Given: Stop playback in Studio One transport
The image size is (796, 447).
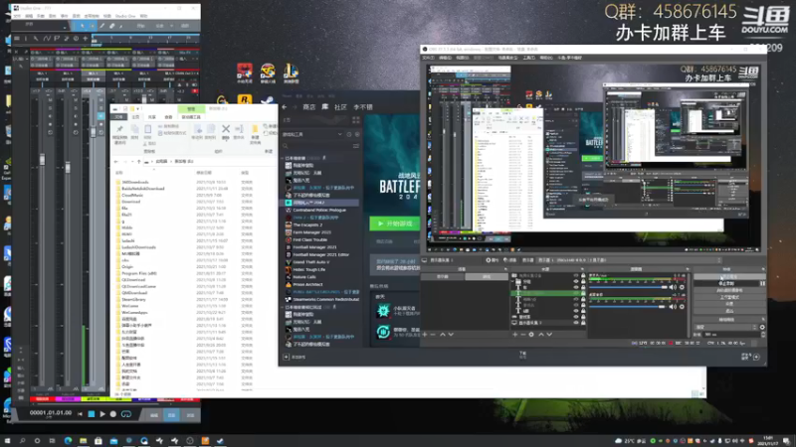Looking at the screenshot, I should click(92, 414).
